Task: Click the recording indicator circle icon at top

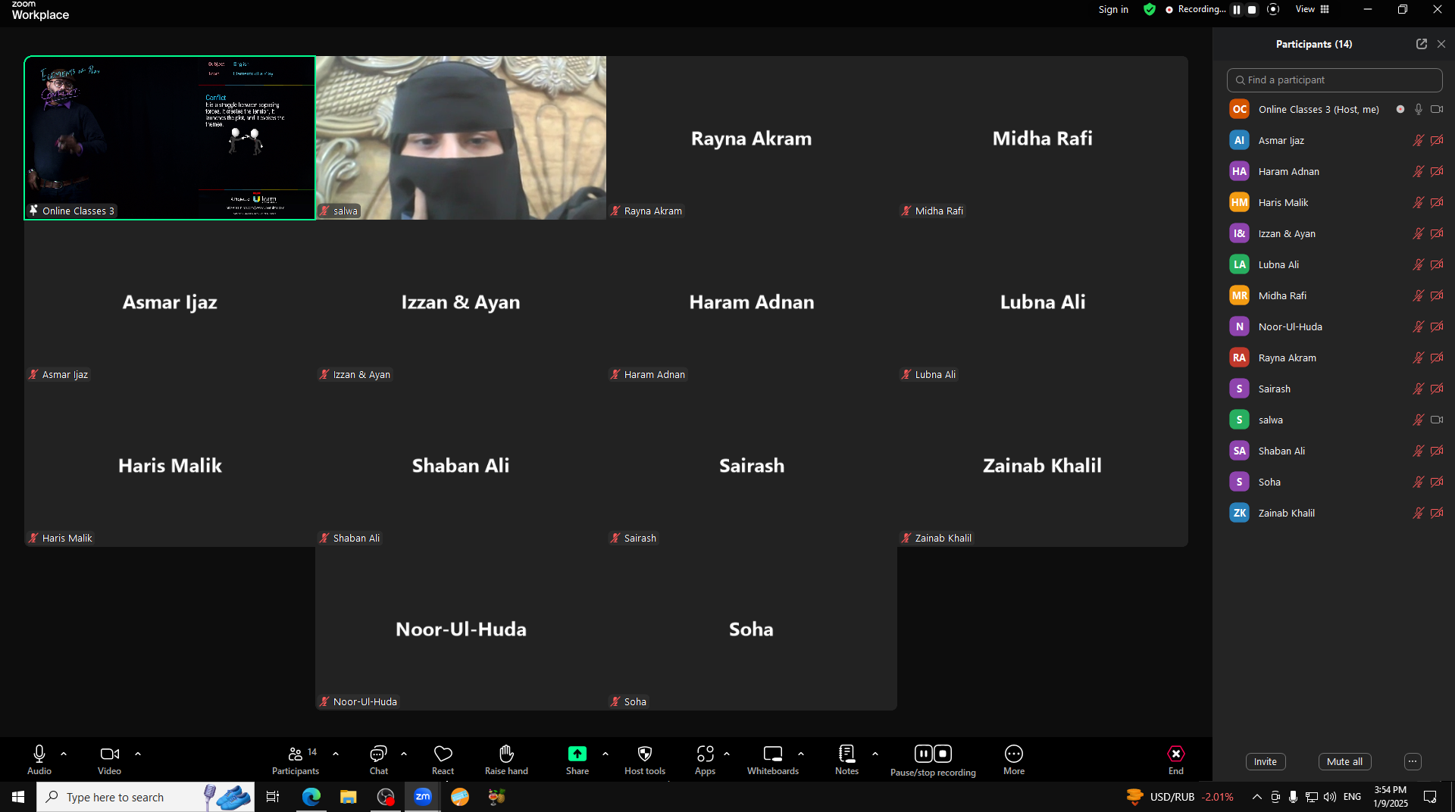Action: coord(1273,9)
